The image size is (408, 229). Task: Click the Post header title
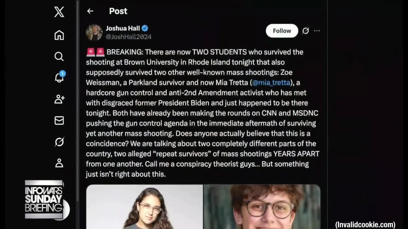click(118, 11)
